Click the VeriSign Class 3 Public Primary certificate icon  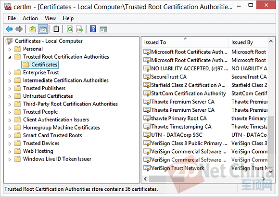(147, 143)
